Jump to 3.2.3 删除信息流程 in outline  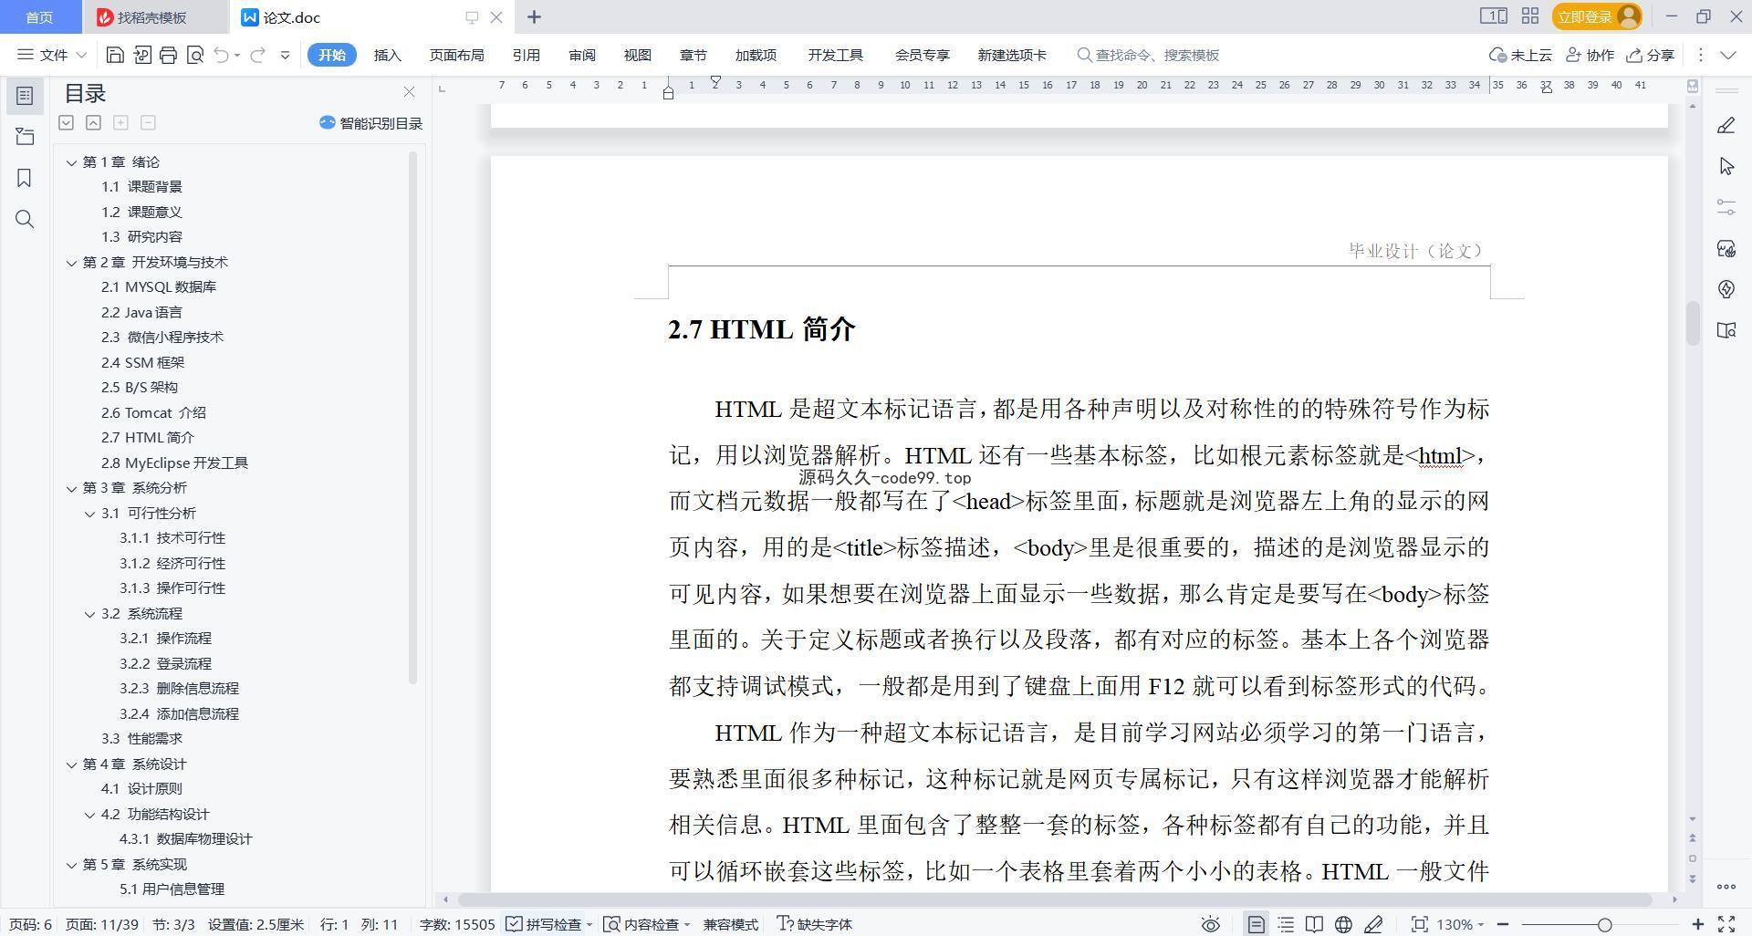click(179, 689)
